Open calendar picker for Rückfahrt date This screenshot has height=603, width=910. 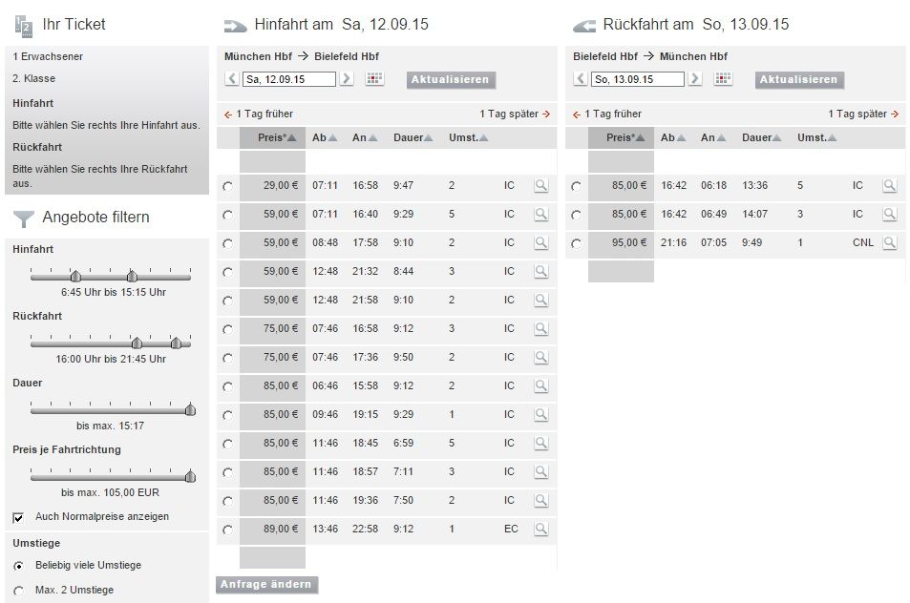point(723,79)
